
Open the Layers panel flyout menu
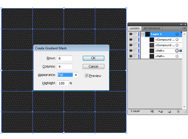coord(184,28)
